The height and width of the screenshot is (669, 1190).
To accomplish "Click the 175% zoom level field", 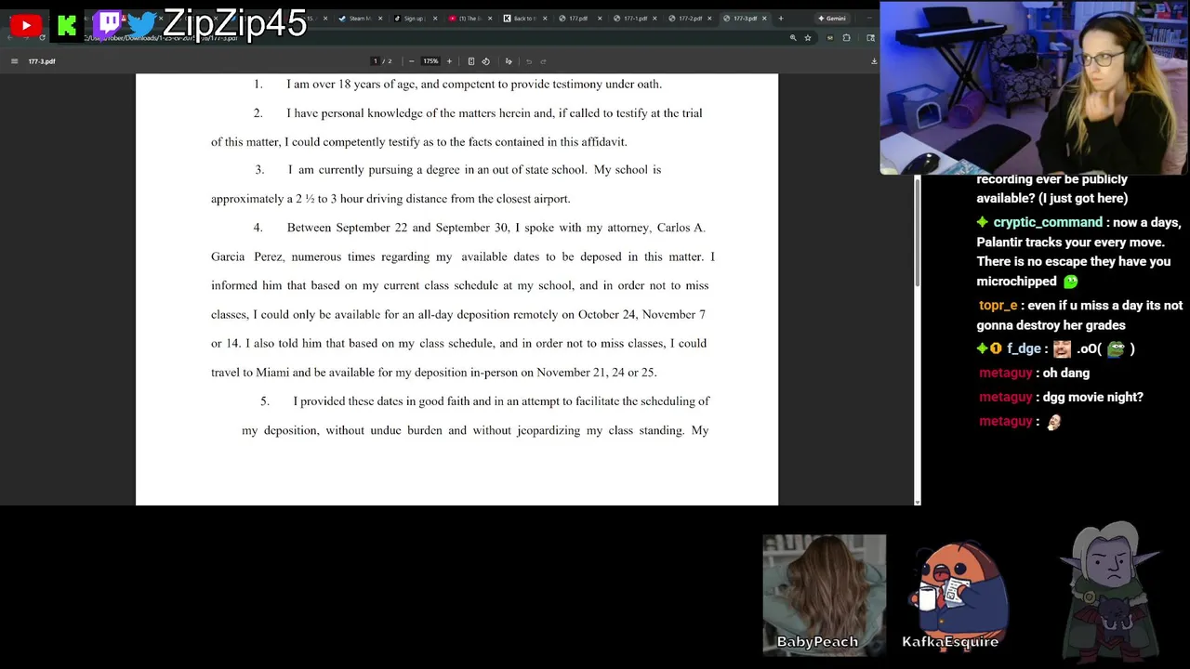I will click(x=430, y=61).
